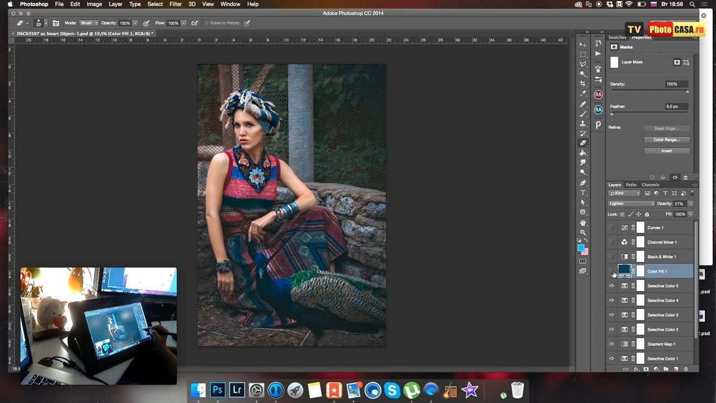Viewport: 716px width, 403px height.
Task: Enable the Erase to History checkbox
Action: 206,23
